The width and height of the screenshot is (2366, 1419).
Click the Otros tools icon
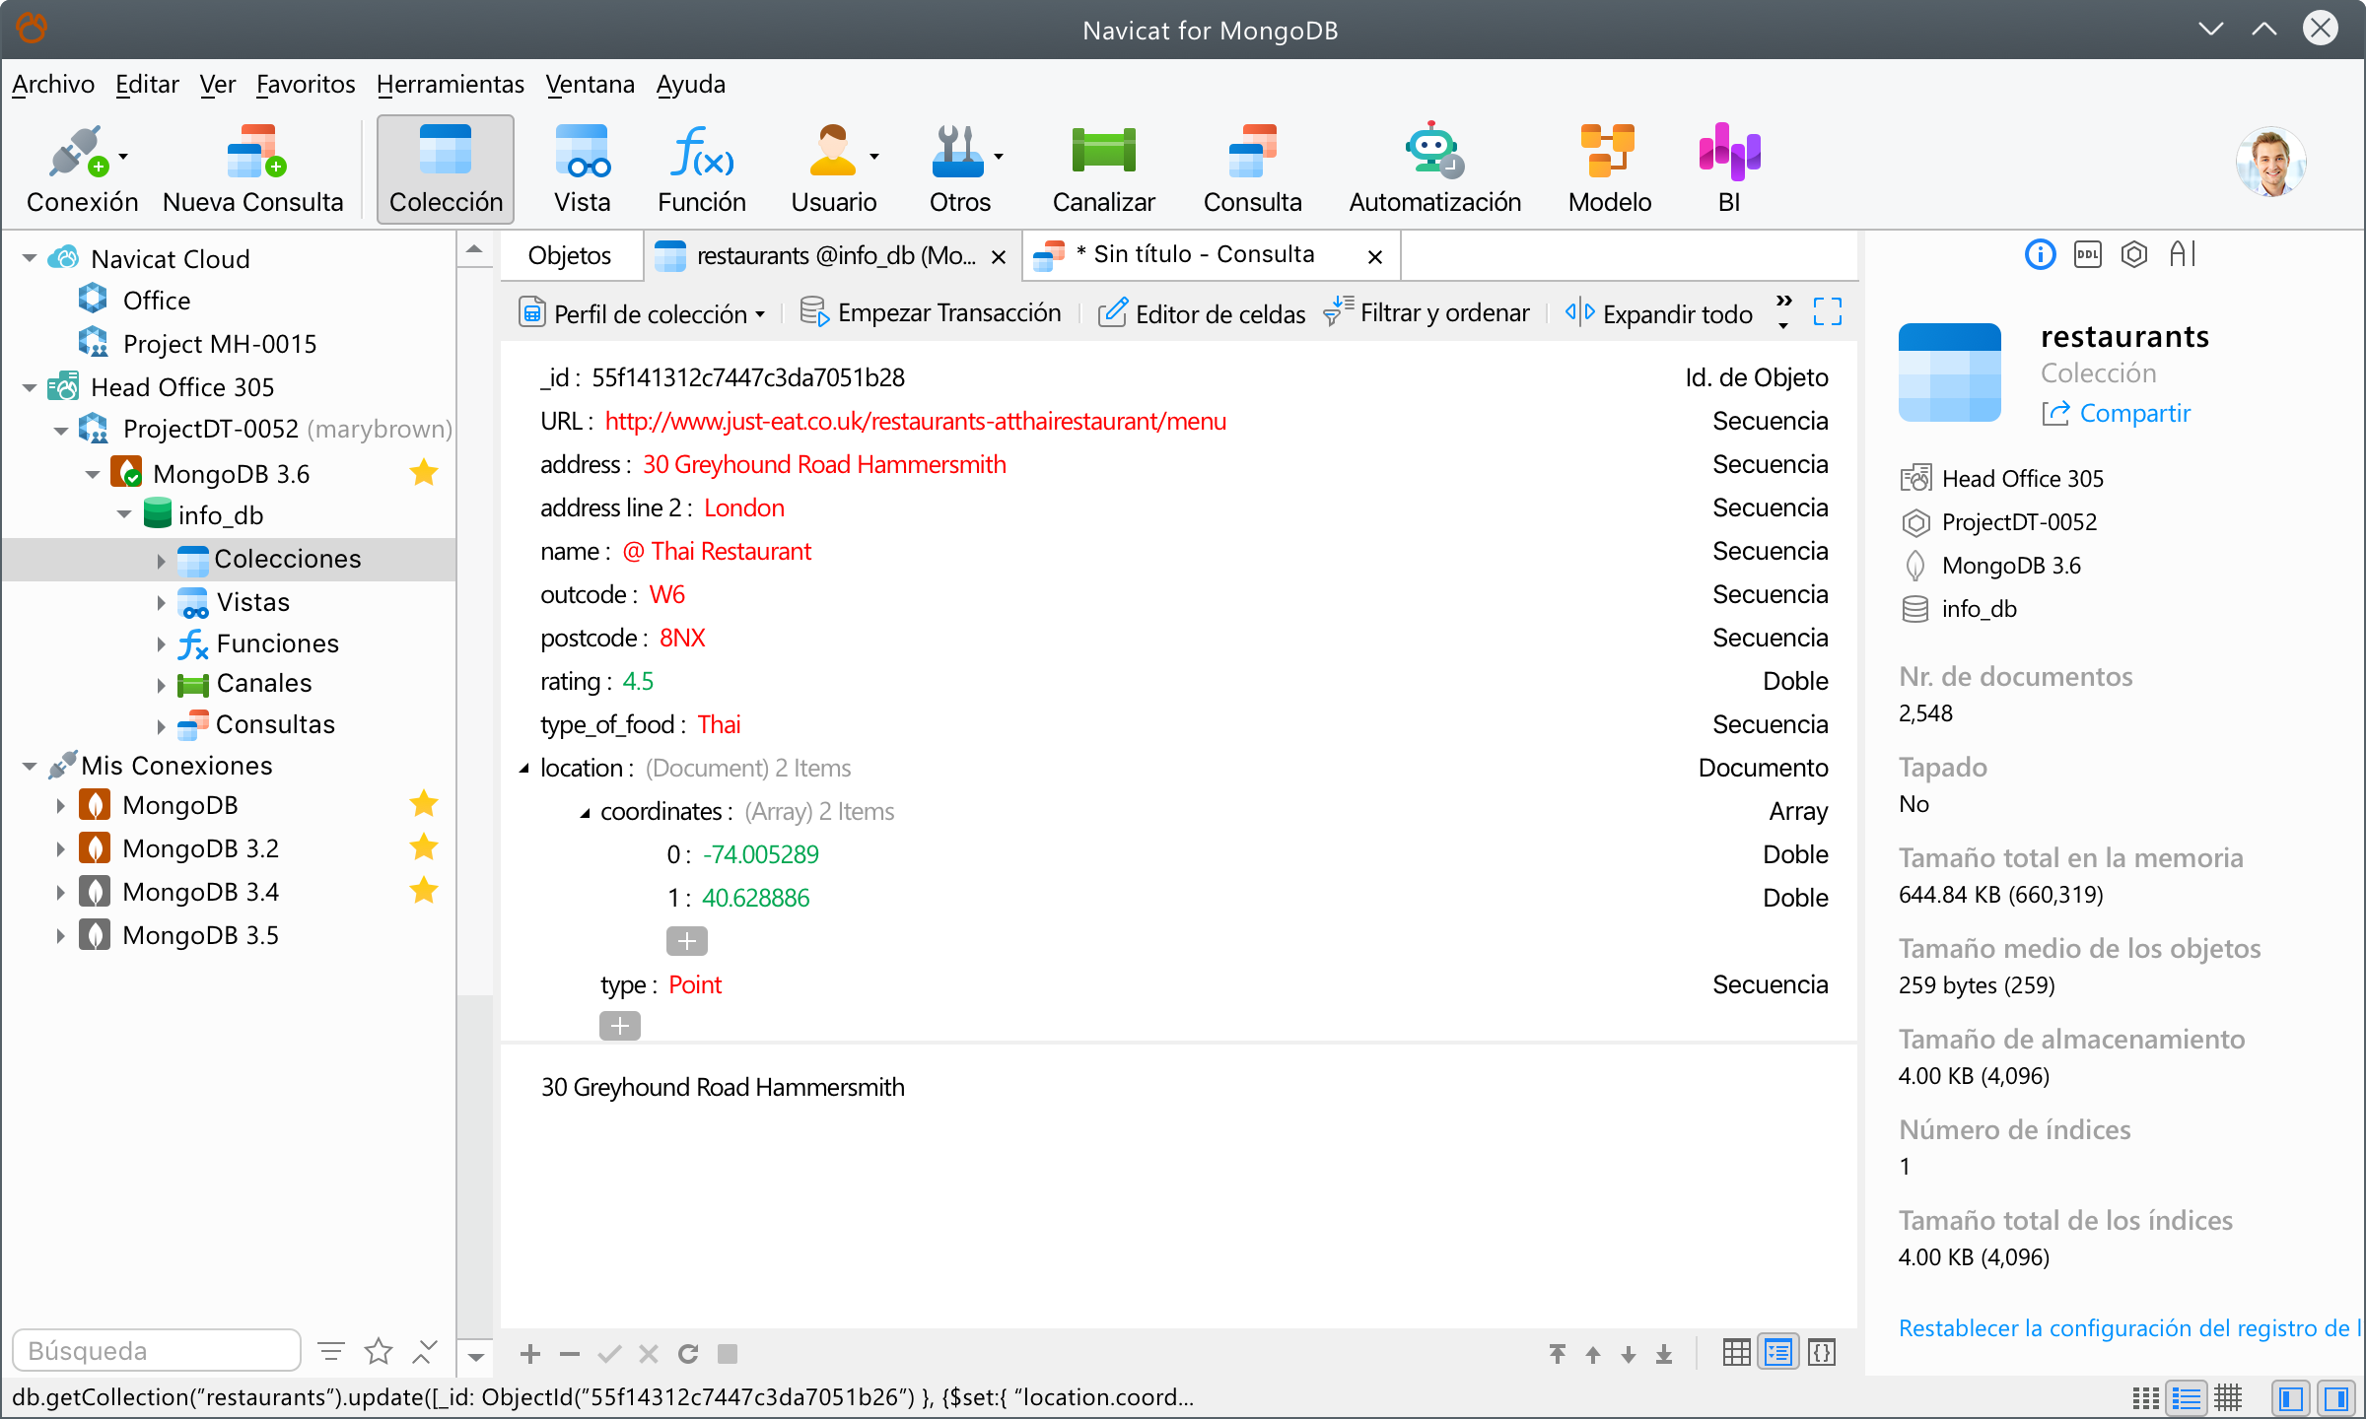click(x=960, y=169)
